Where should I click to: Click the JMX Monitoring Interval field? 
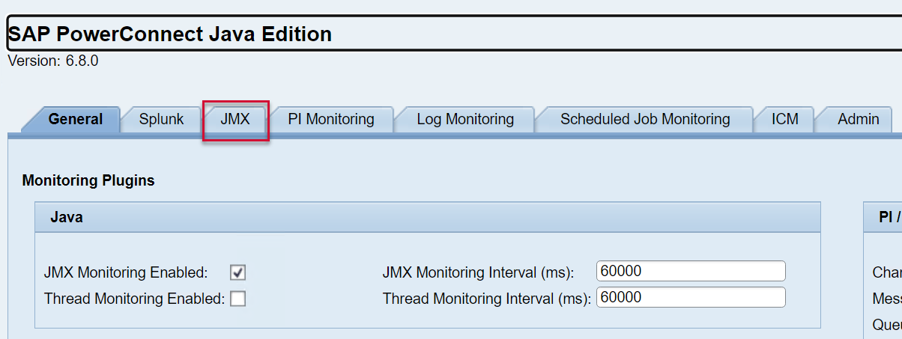tap(691, 271)
